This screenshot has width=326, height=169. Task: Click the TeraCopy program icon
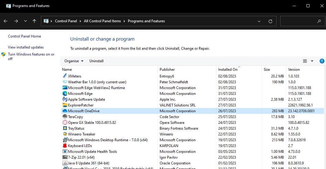pos(65,117)
